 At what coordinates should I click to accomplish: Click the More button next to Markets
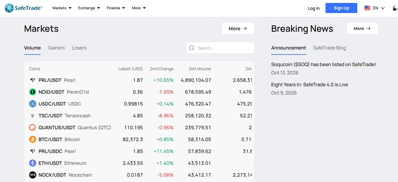pos(238,28)
